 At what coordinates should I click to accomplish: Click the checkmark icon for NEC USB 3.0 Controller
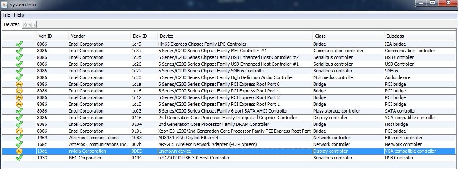click(x=19, y=158)
